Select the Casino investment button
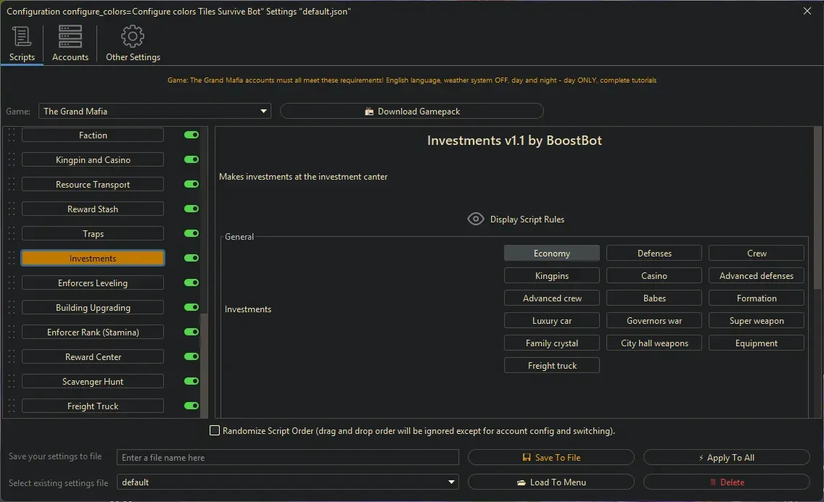This screenshot has height=502, width=824. (654, 276)
